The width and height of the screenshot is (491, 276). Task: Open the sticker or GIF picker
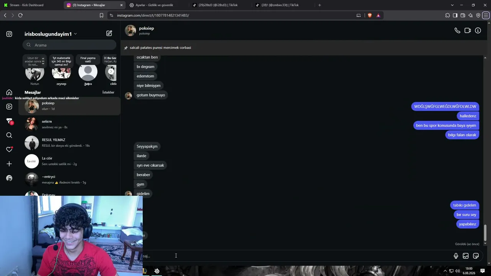[476, 256]
